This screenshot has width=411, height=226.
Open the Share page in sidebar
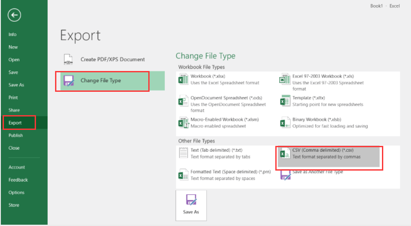[14, 110]
